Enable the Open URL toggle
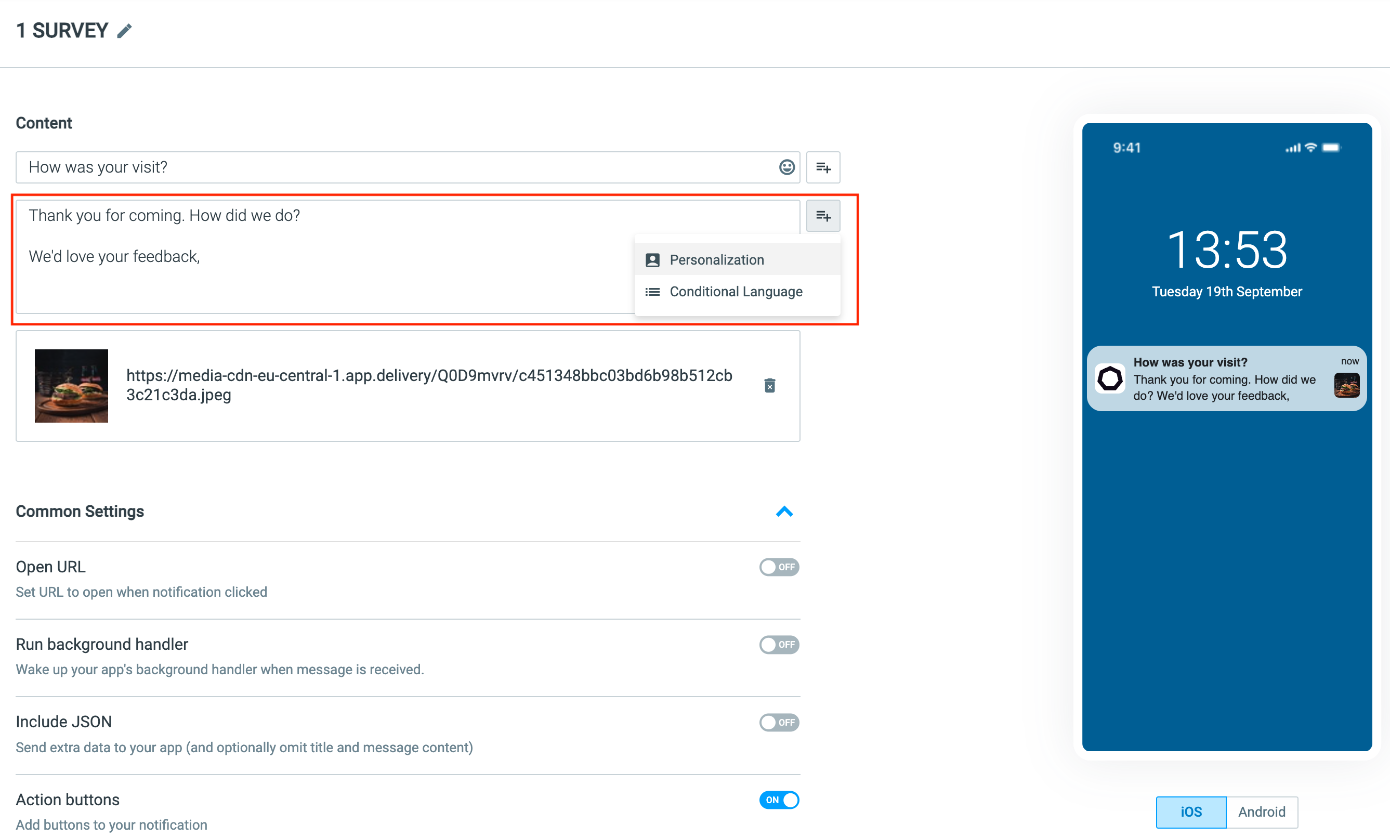Image resolution: width=1390 pixels, height=838 pixels. click(779, 567)
